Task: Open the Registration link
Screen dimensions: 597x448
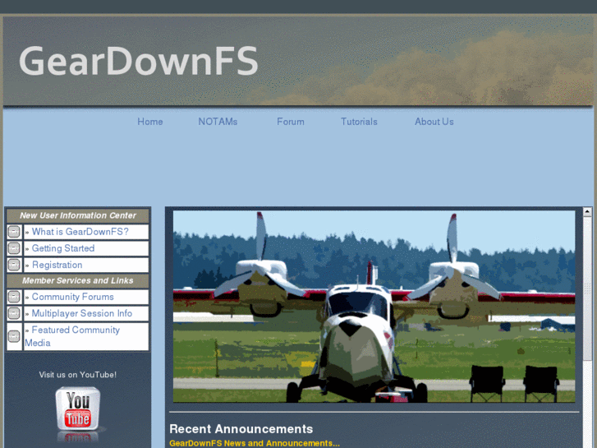Action: (x=57, y=265)
